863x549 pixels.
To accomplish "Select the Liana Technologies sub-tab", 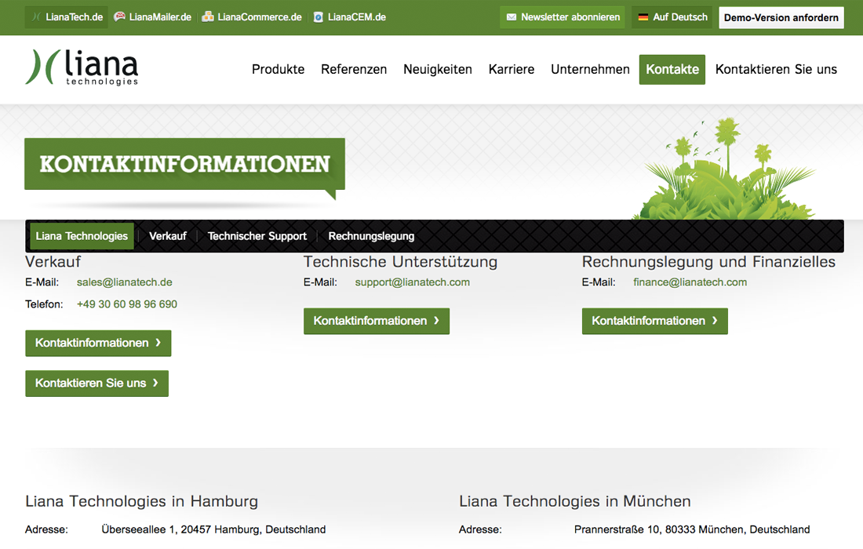I will point(82,236).
